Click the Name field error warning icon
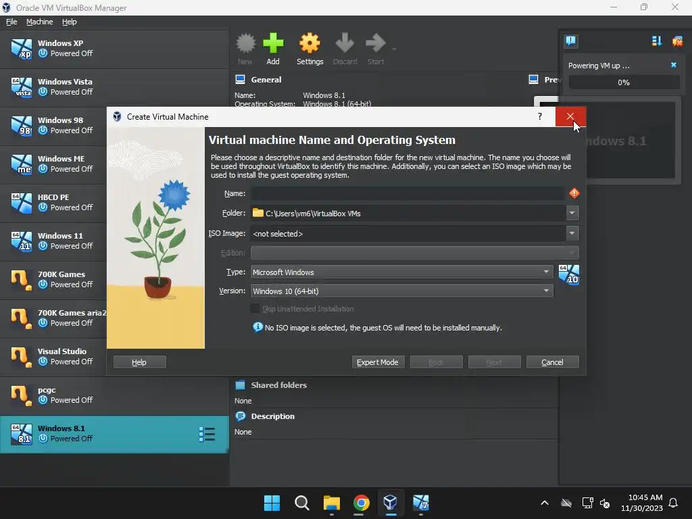Screen dimensions: 692x519 point(574,193)
